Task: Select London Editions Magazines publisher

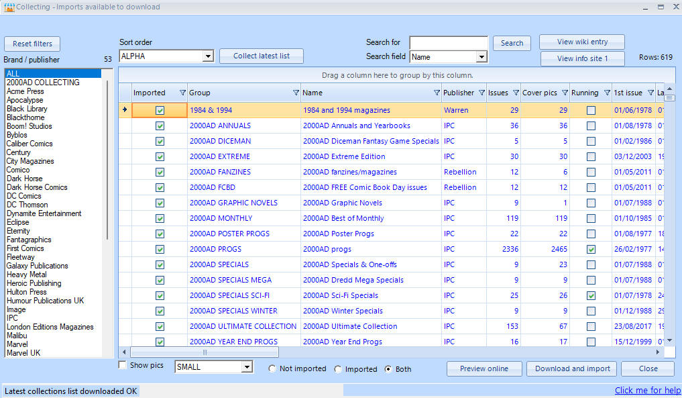Action: 50,327
